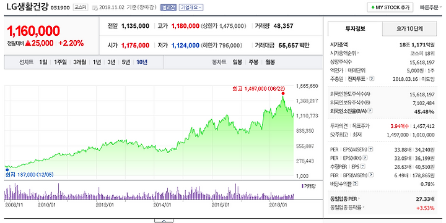Screen dimensions: 446x223
Task: Click the 코스피 18위 ranking value
Action: coord(422,53)
